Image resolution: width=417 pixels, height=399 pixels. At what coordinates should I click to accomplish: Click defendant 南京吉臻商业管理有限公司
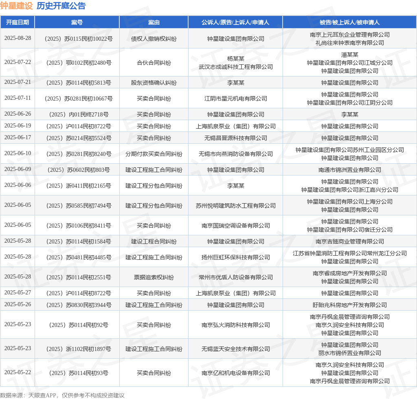(x=349, y=241)
